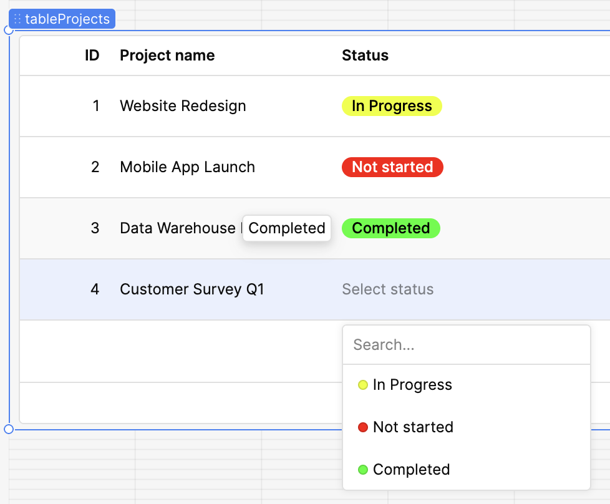Image resolution: width=610 pixels, height=504 pixels.
Task: Click the green Completed tag in row 3
Action: click(391, 228)
